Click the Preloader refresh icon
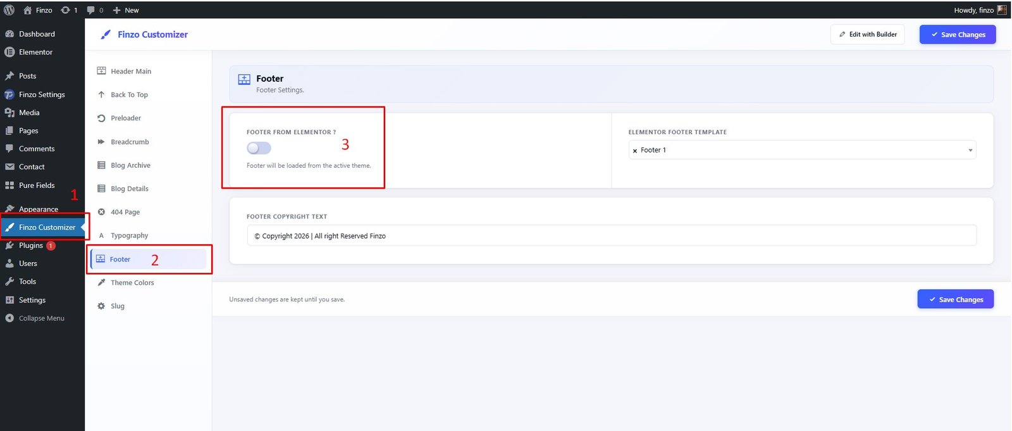This screenshot has width=1012, height=431. click(x=101, y=118)
